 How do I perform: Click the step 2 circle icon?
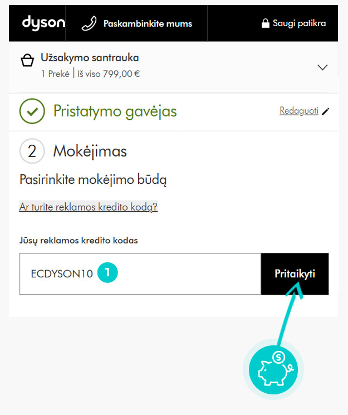click(32, 151)
